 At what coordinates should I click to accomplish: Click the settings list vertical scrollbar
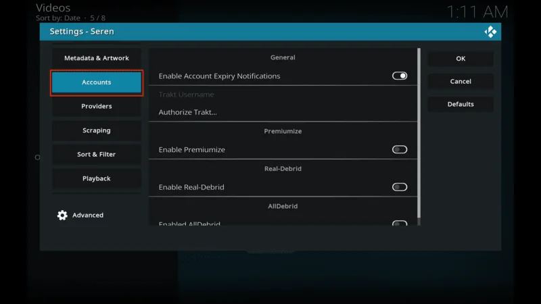click(419, 133)
